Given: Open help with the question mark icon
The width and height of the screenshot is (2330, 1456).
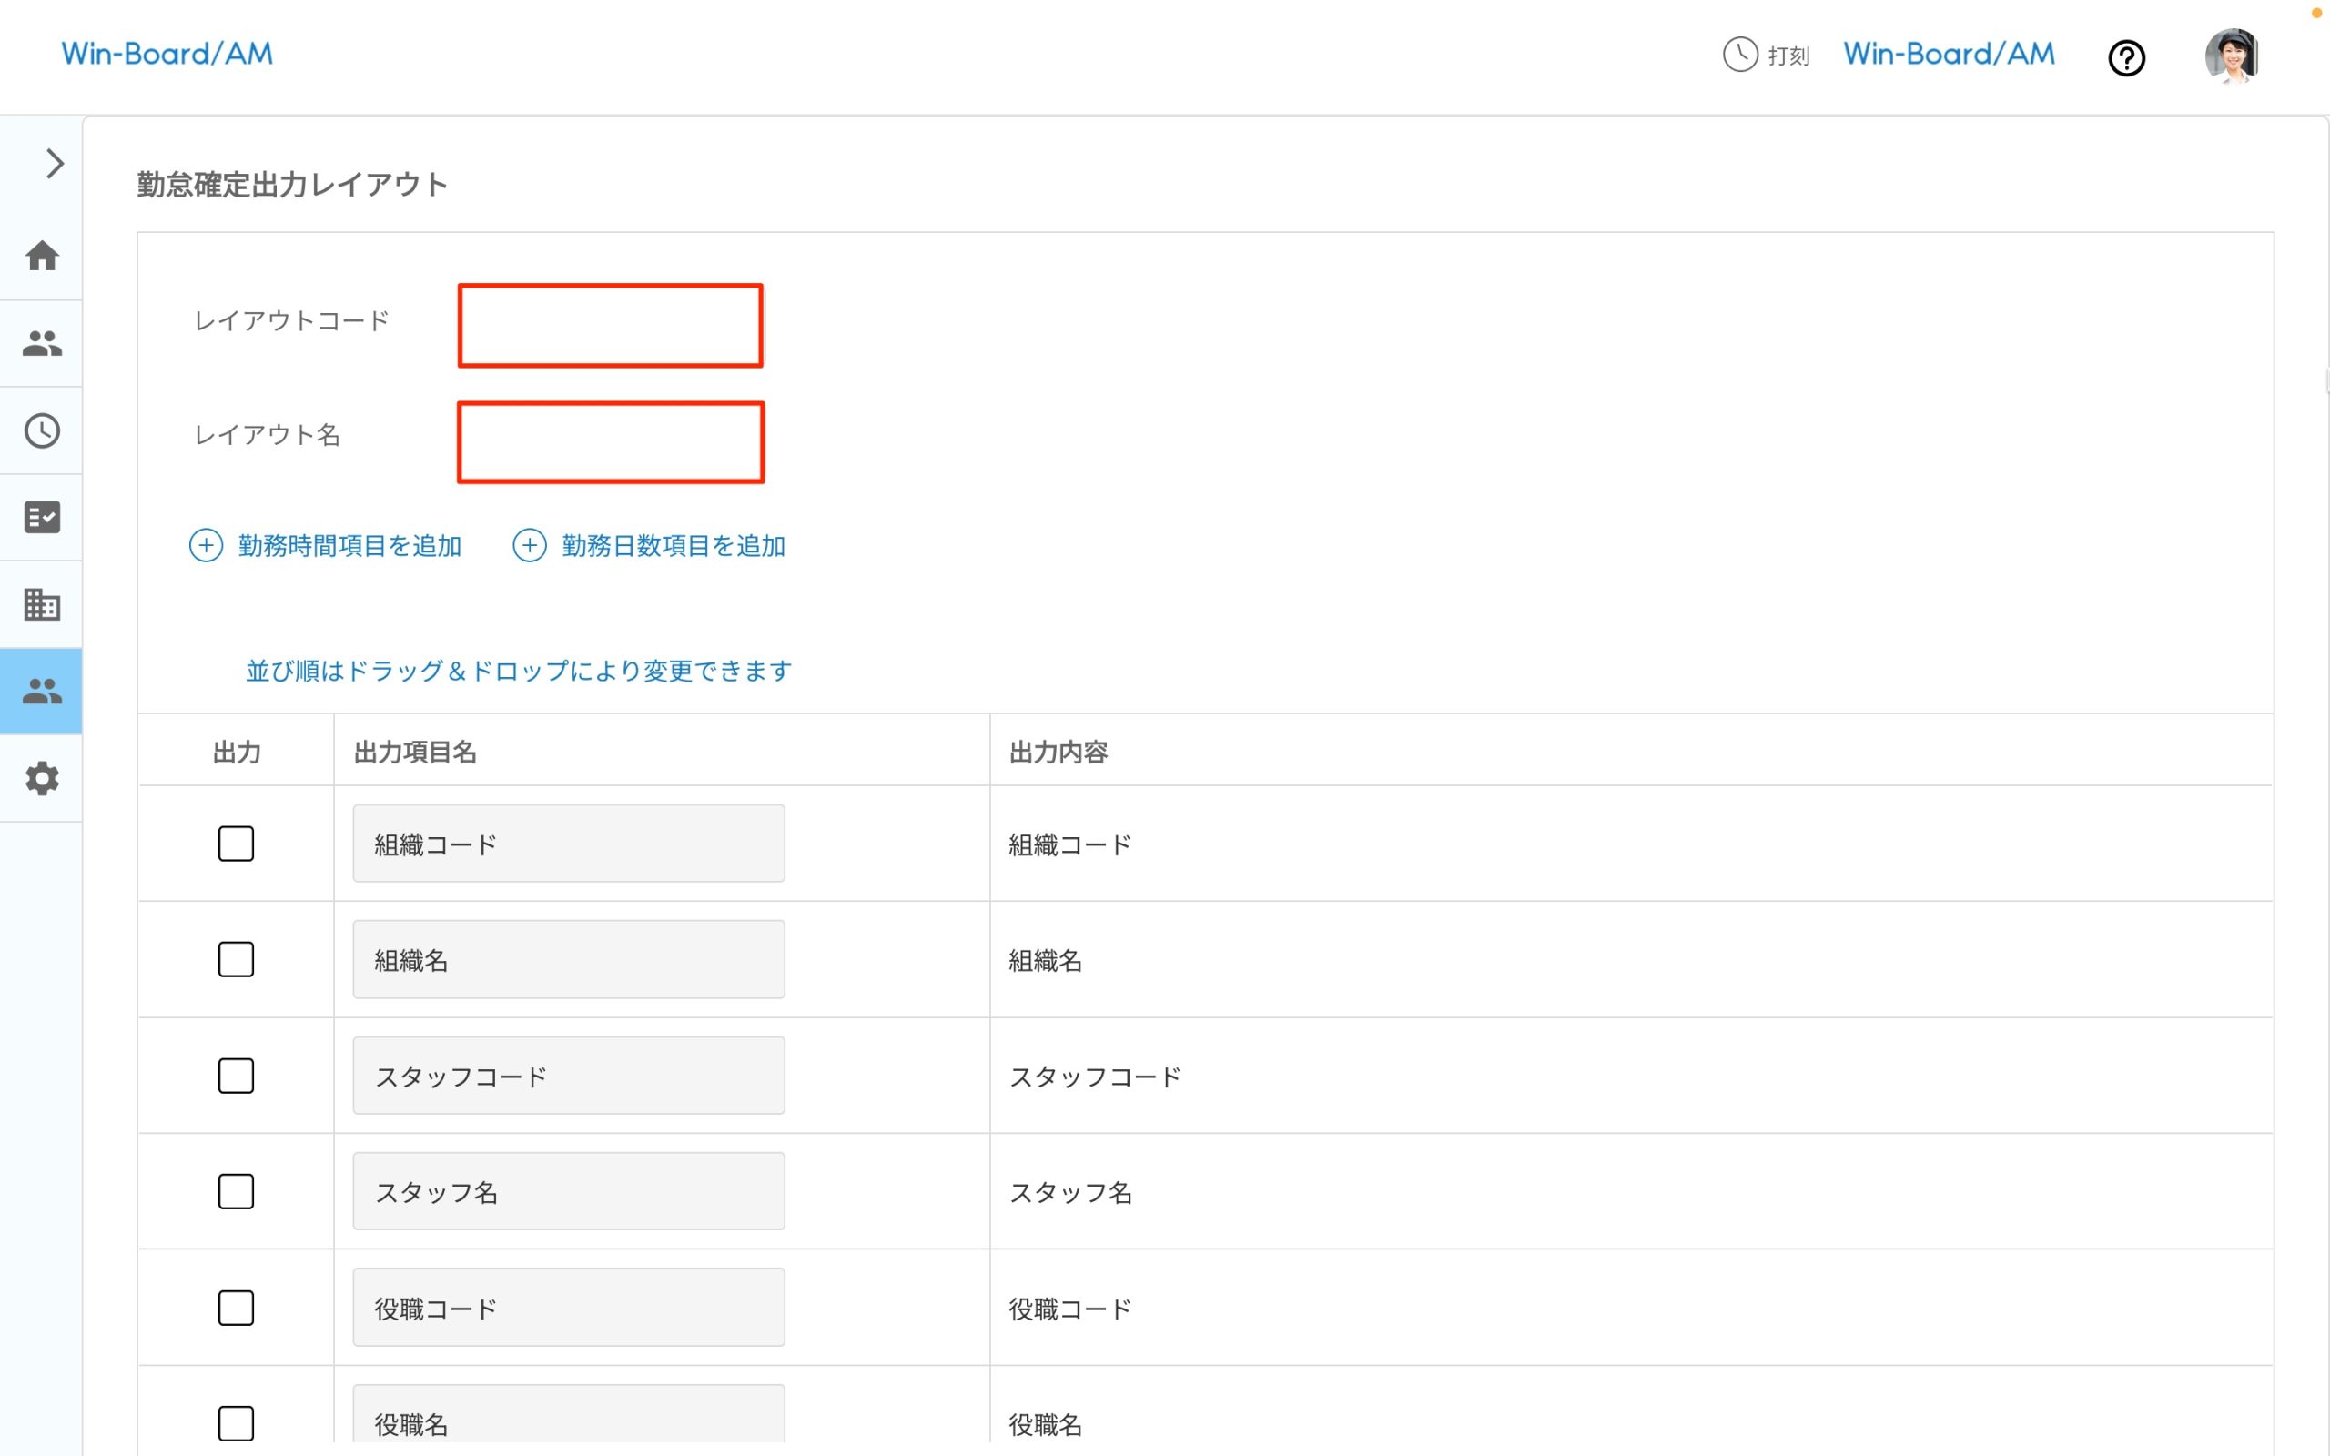Looking at the screenshot, I should 2127,57.
